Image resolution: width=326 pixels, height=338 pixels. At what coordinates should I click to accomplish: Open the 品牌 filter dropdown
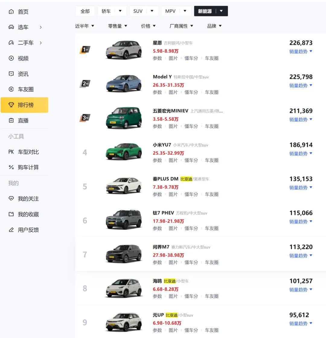[x=214, y=26]
